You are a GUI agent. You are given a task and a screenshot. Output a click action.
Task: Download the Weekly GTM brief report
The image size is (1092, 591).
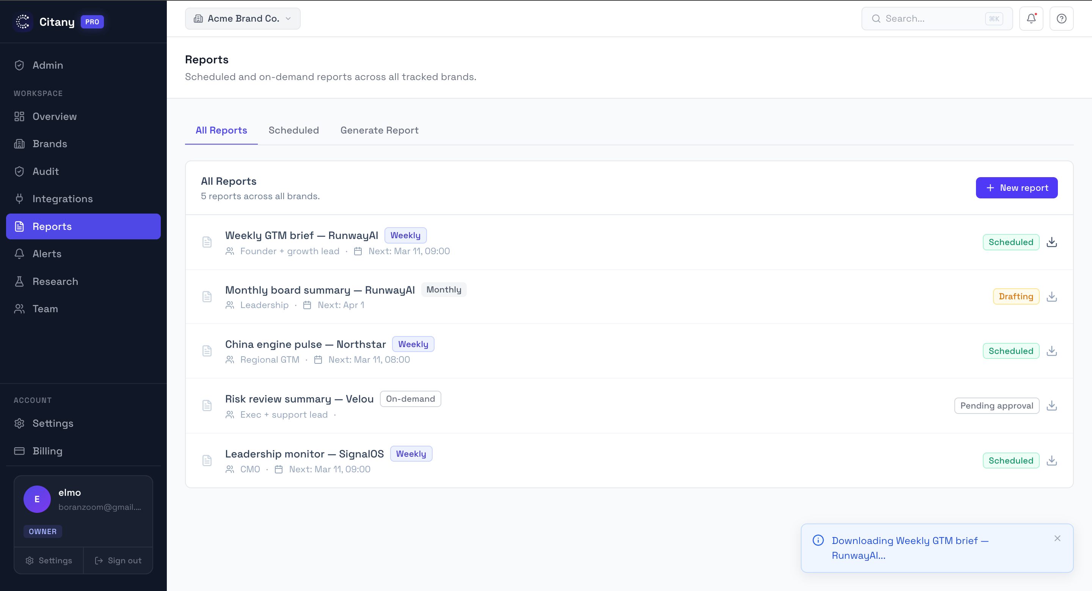pos(1053,242)
